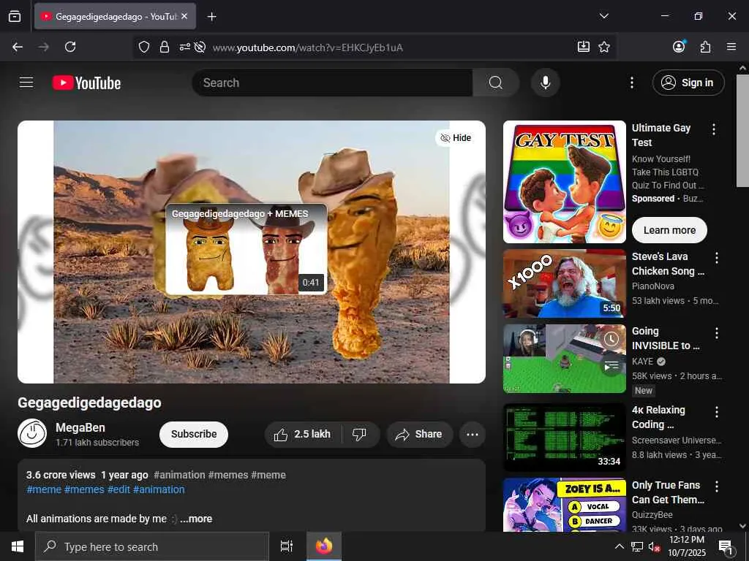Screen dimensions: 749x561
Task: Show hidden system tray icons
Action: pos(619,546)
